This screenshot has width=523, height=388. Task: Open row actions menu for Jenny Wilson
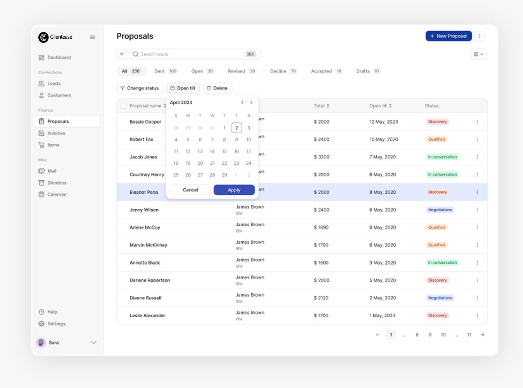point(477,210)
